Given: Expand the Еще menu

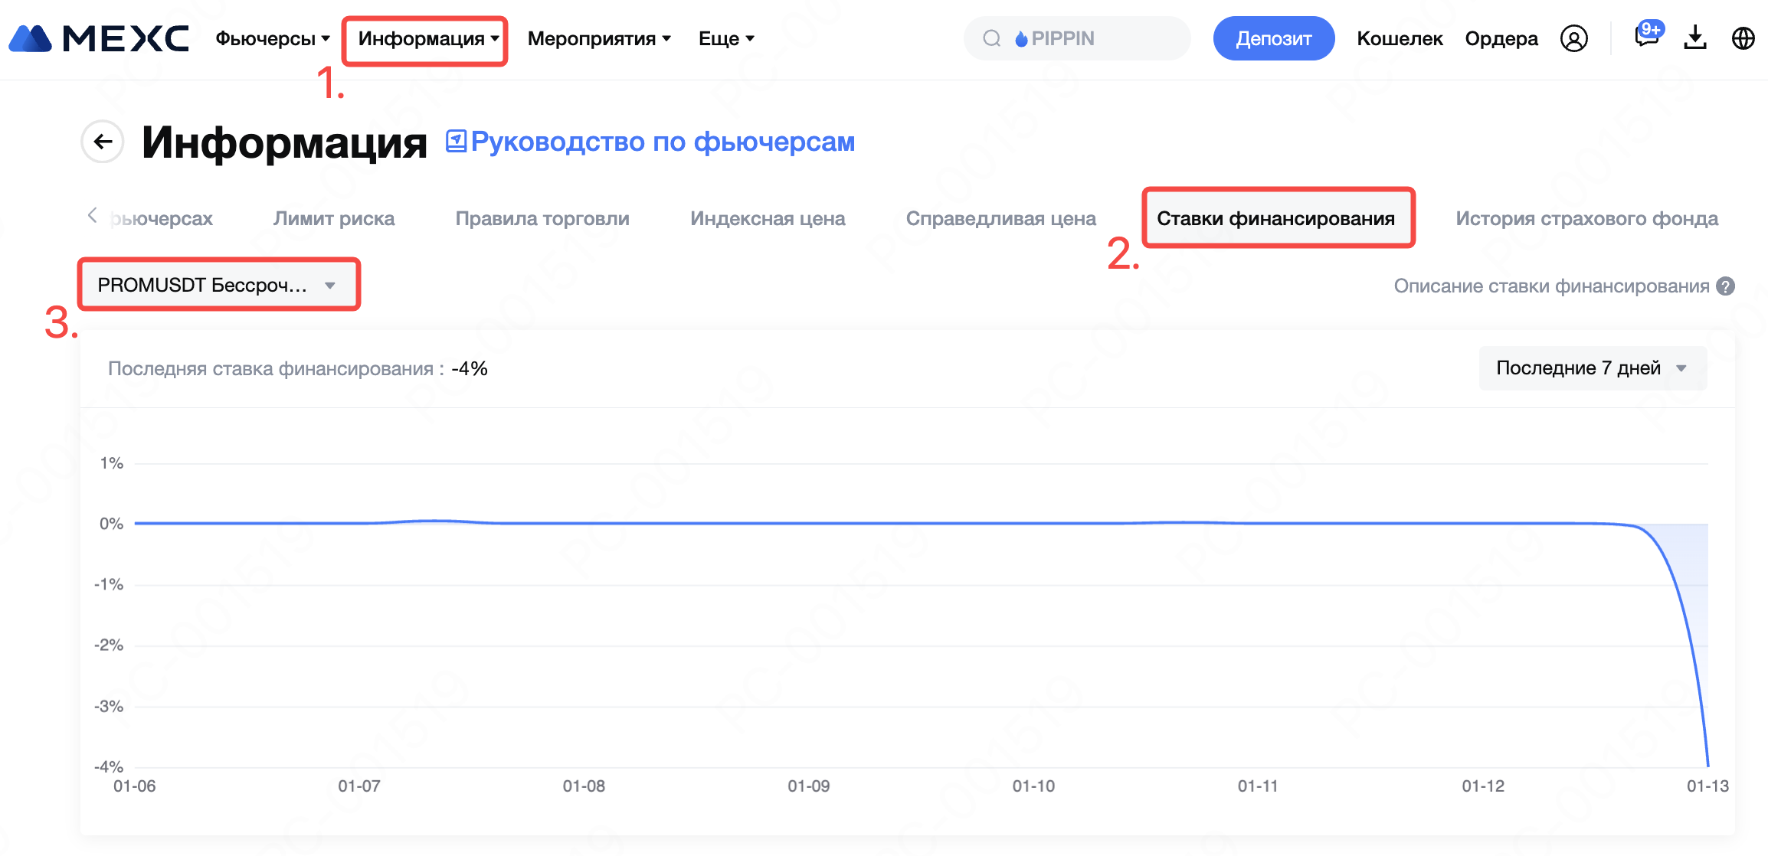Looking at the screenshot, I should point(725,38).
